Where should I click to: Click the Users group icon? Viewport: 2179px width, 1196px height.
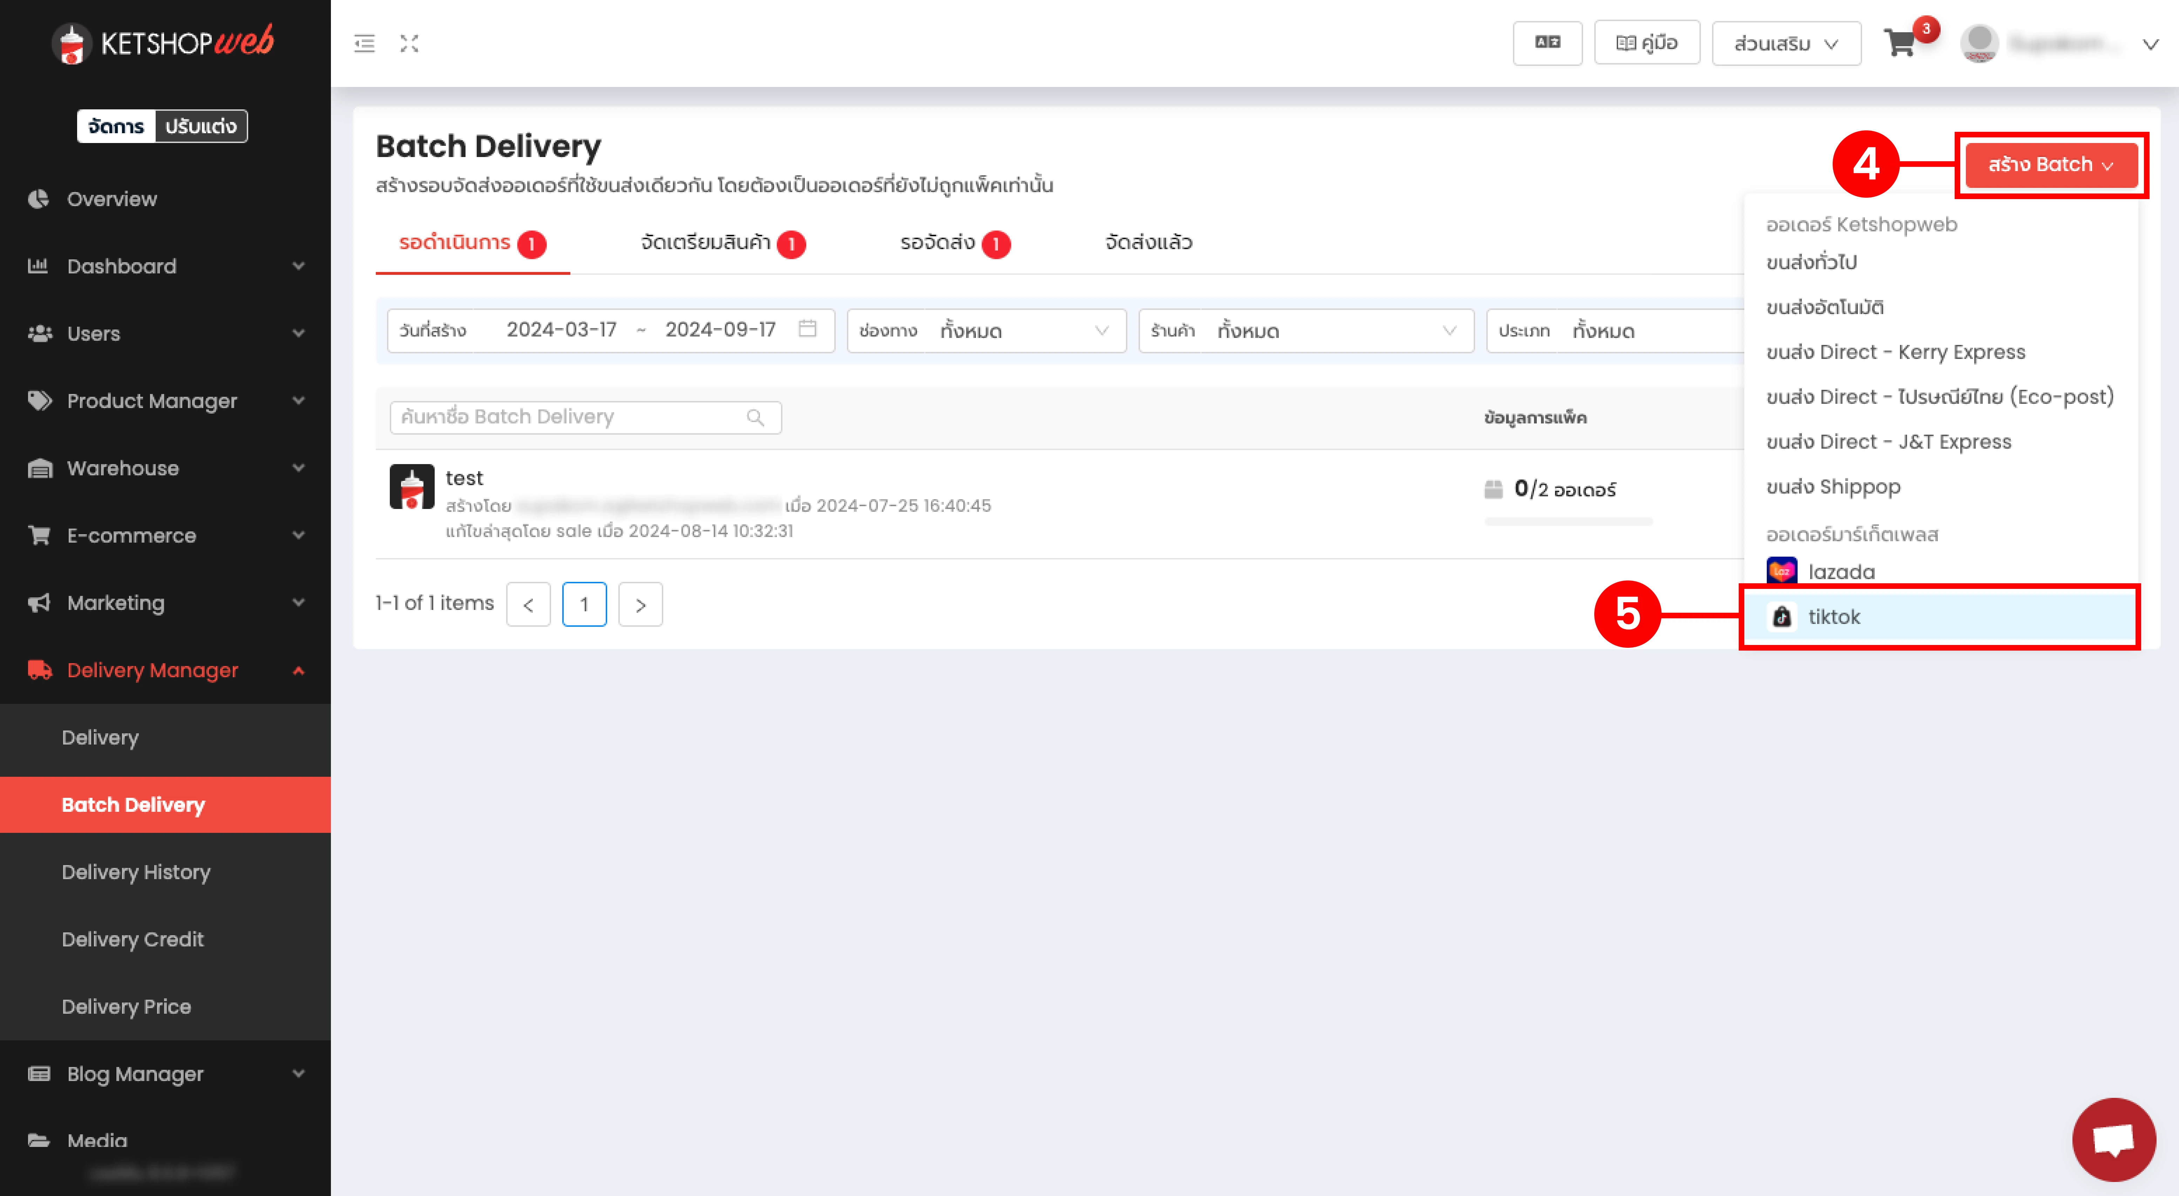[x=39, y=333]
